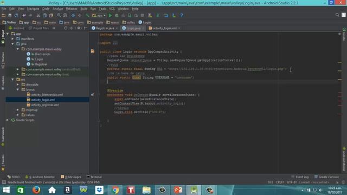The width and height of the screenshot is (347, 195).
Task: Expand the manifests folder
Action: [x=13, y=39]
